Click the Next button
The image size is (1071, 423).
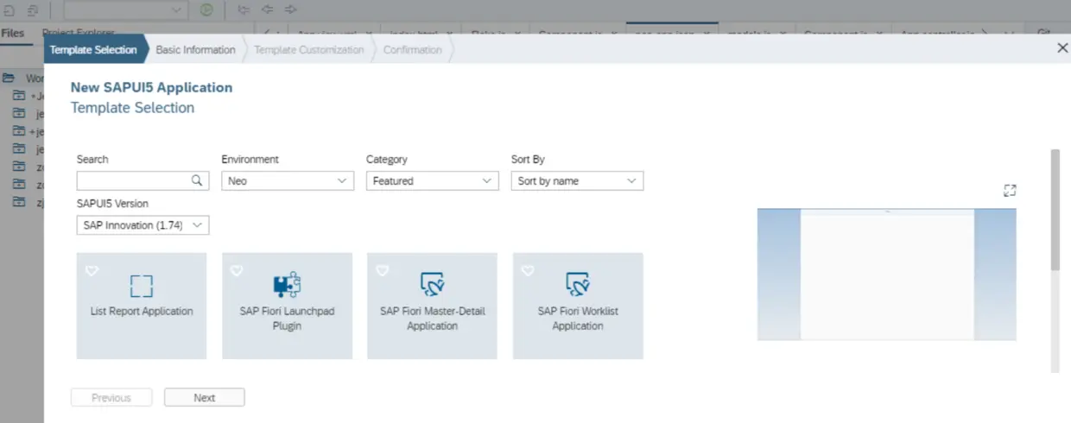(x=205, y=397)
